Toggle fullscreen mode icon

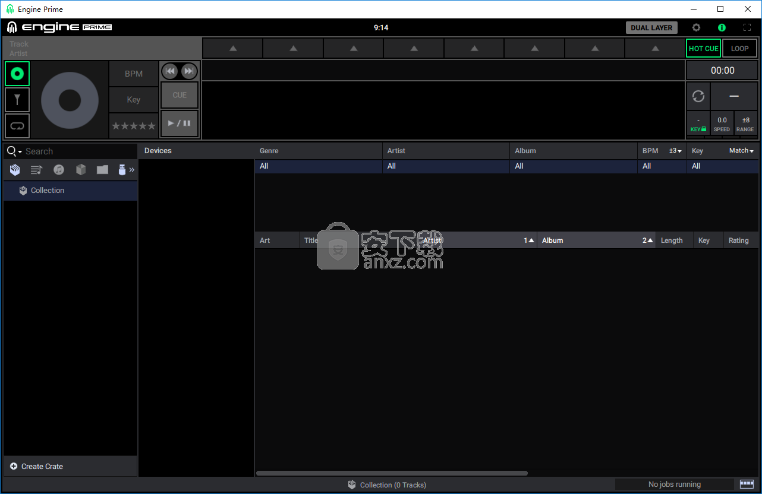coord(747,27)
